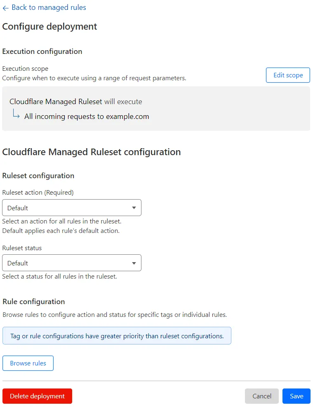This screenshot has width=313, height=407.
Task: Click the Execution configuration section heading
Action: click(x=42, y=51)
